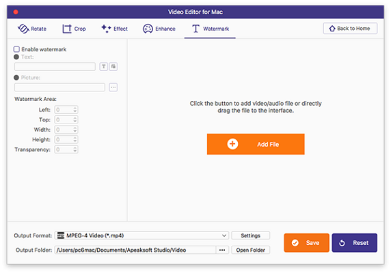
Task: Browse output folder with the ellipsis button
Action: (x=222, y=250)
